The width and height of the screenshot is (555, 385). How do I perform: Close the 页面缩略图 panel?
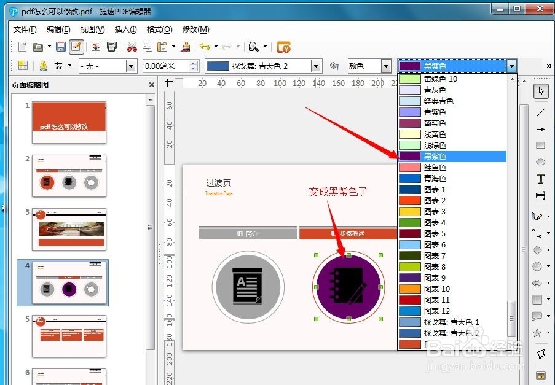coord(152,85)
